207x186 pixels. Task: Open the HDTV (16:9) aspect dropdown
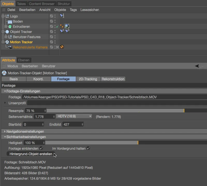coord(74,117)
